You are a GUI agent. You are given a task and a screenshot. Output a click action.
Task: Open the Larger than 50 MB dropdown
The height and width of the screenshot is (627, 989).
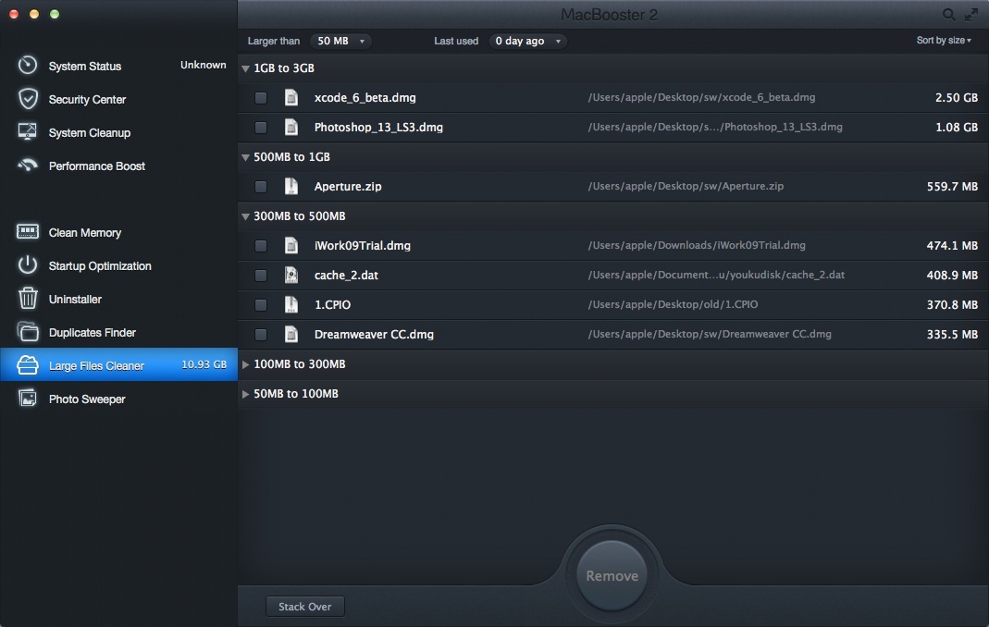pos(340,41)
